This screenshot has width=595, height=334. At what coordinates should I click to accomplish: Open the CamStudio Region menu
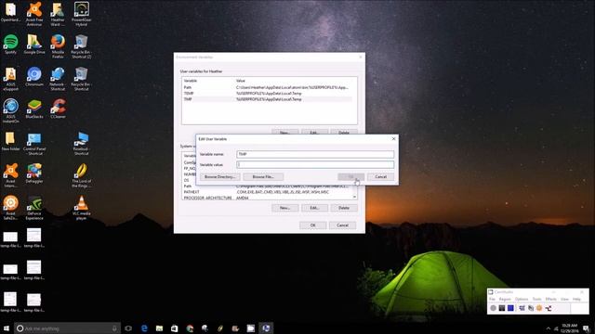pyautogui.click(x=505, y=299)
